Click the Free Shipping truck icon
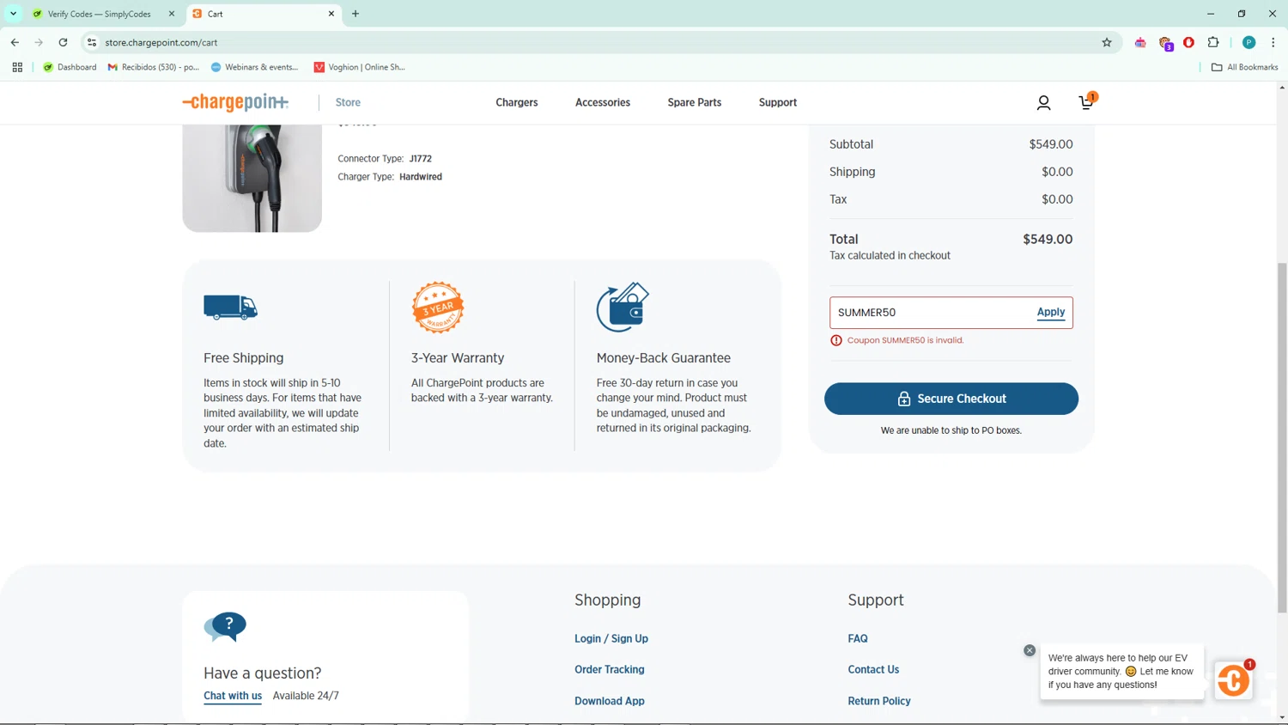Viewport: 1288px width, 725px height. click(230, 307)
